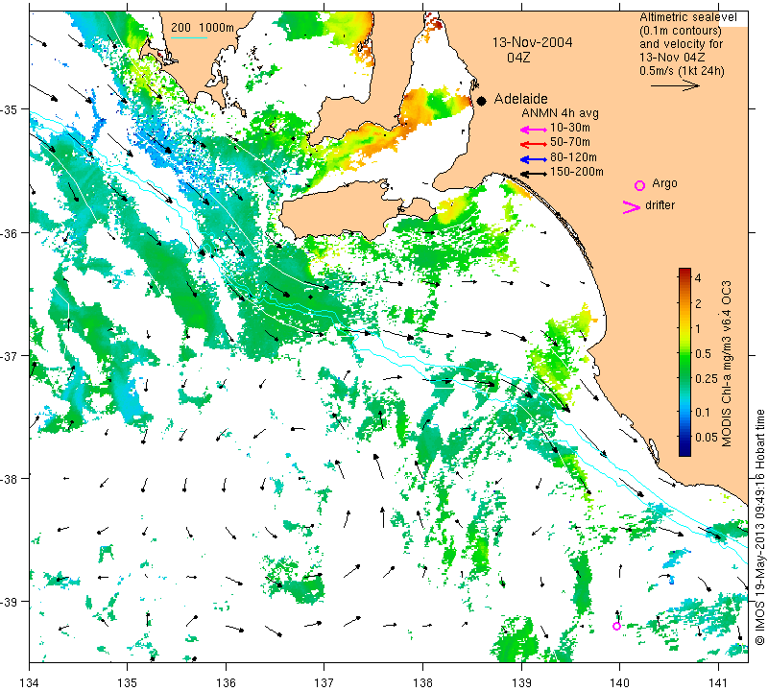768x691 pixels.
Task: Click the longitude axis label '135'
Action: tap(128, 682)
